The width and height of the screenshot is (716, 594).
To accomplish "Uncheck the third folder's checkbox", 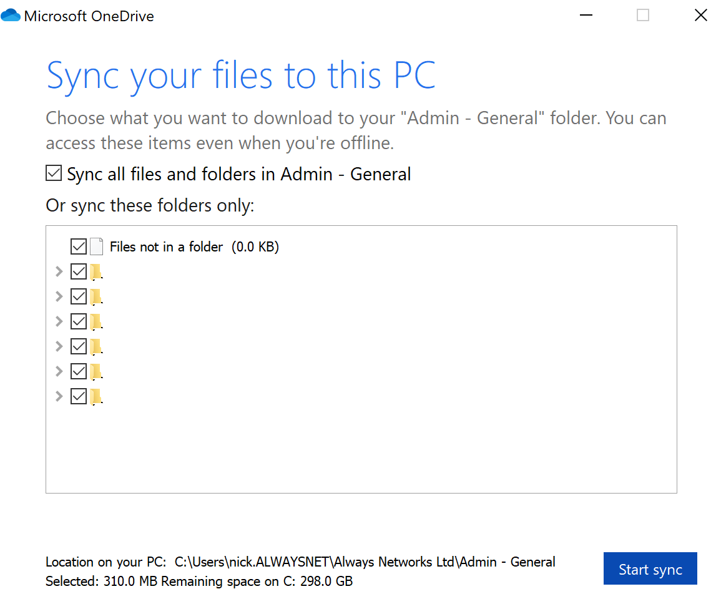I will pos(79,321).
